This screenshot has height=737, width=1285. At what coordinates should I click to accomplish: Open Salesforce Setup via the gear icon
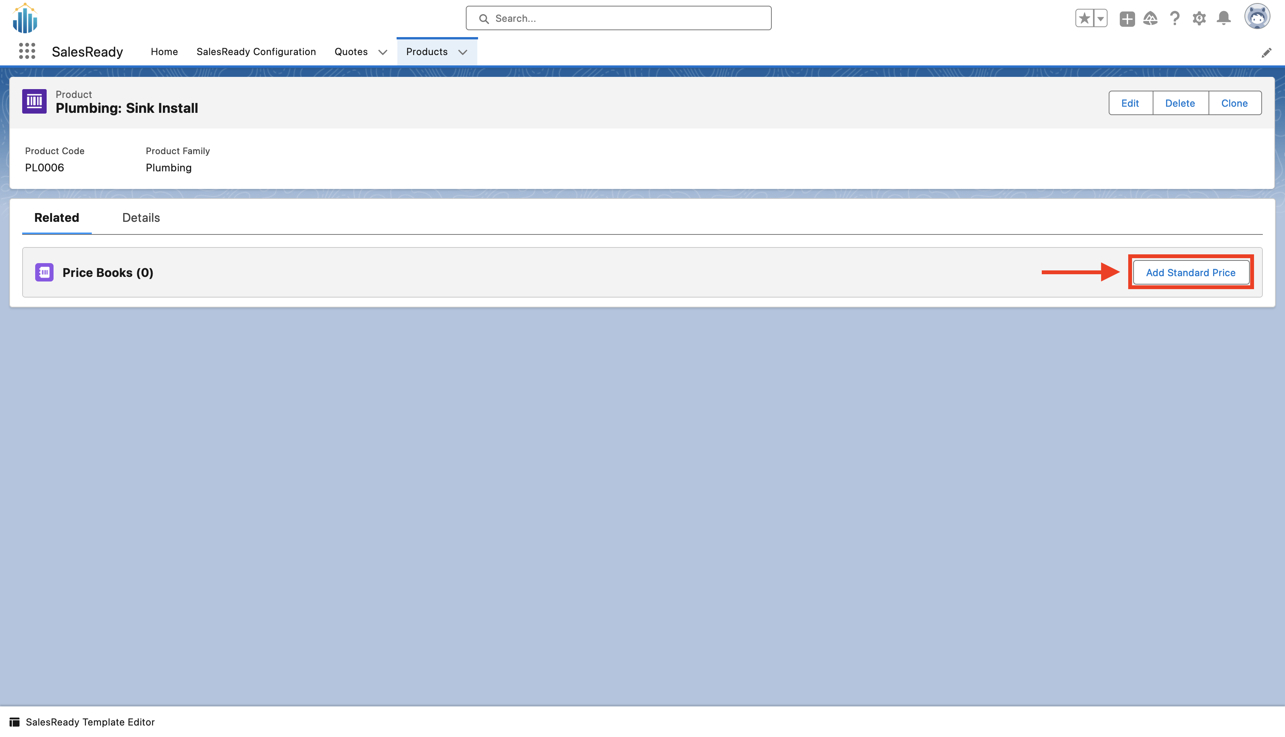[1199, 18]
